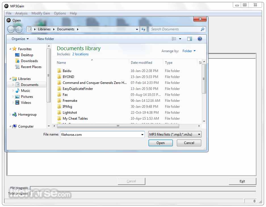Click the arrow after Documents in breadcrumb
Viewport: 266px width, 207px height.
pos(78,29)
